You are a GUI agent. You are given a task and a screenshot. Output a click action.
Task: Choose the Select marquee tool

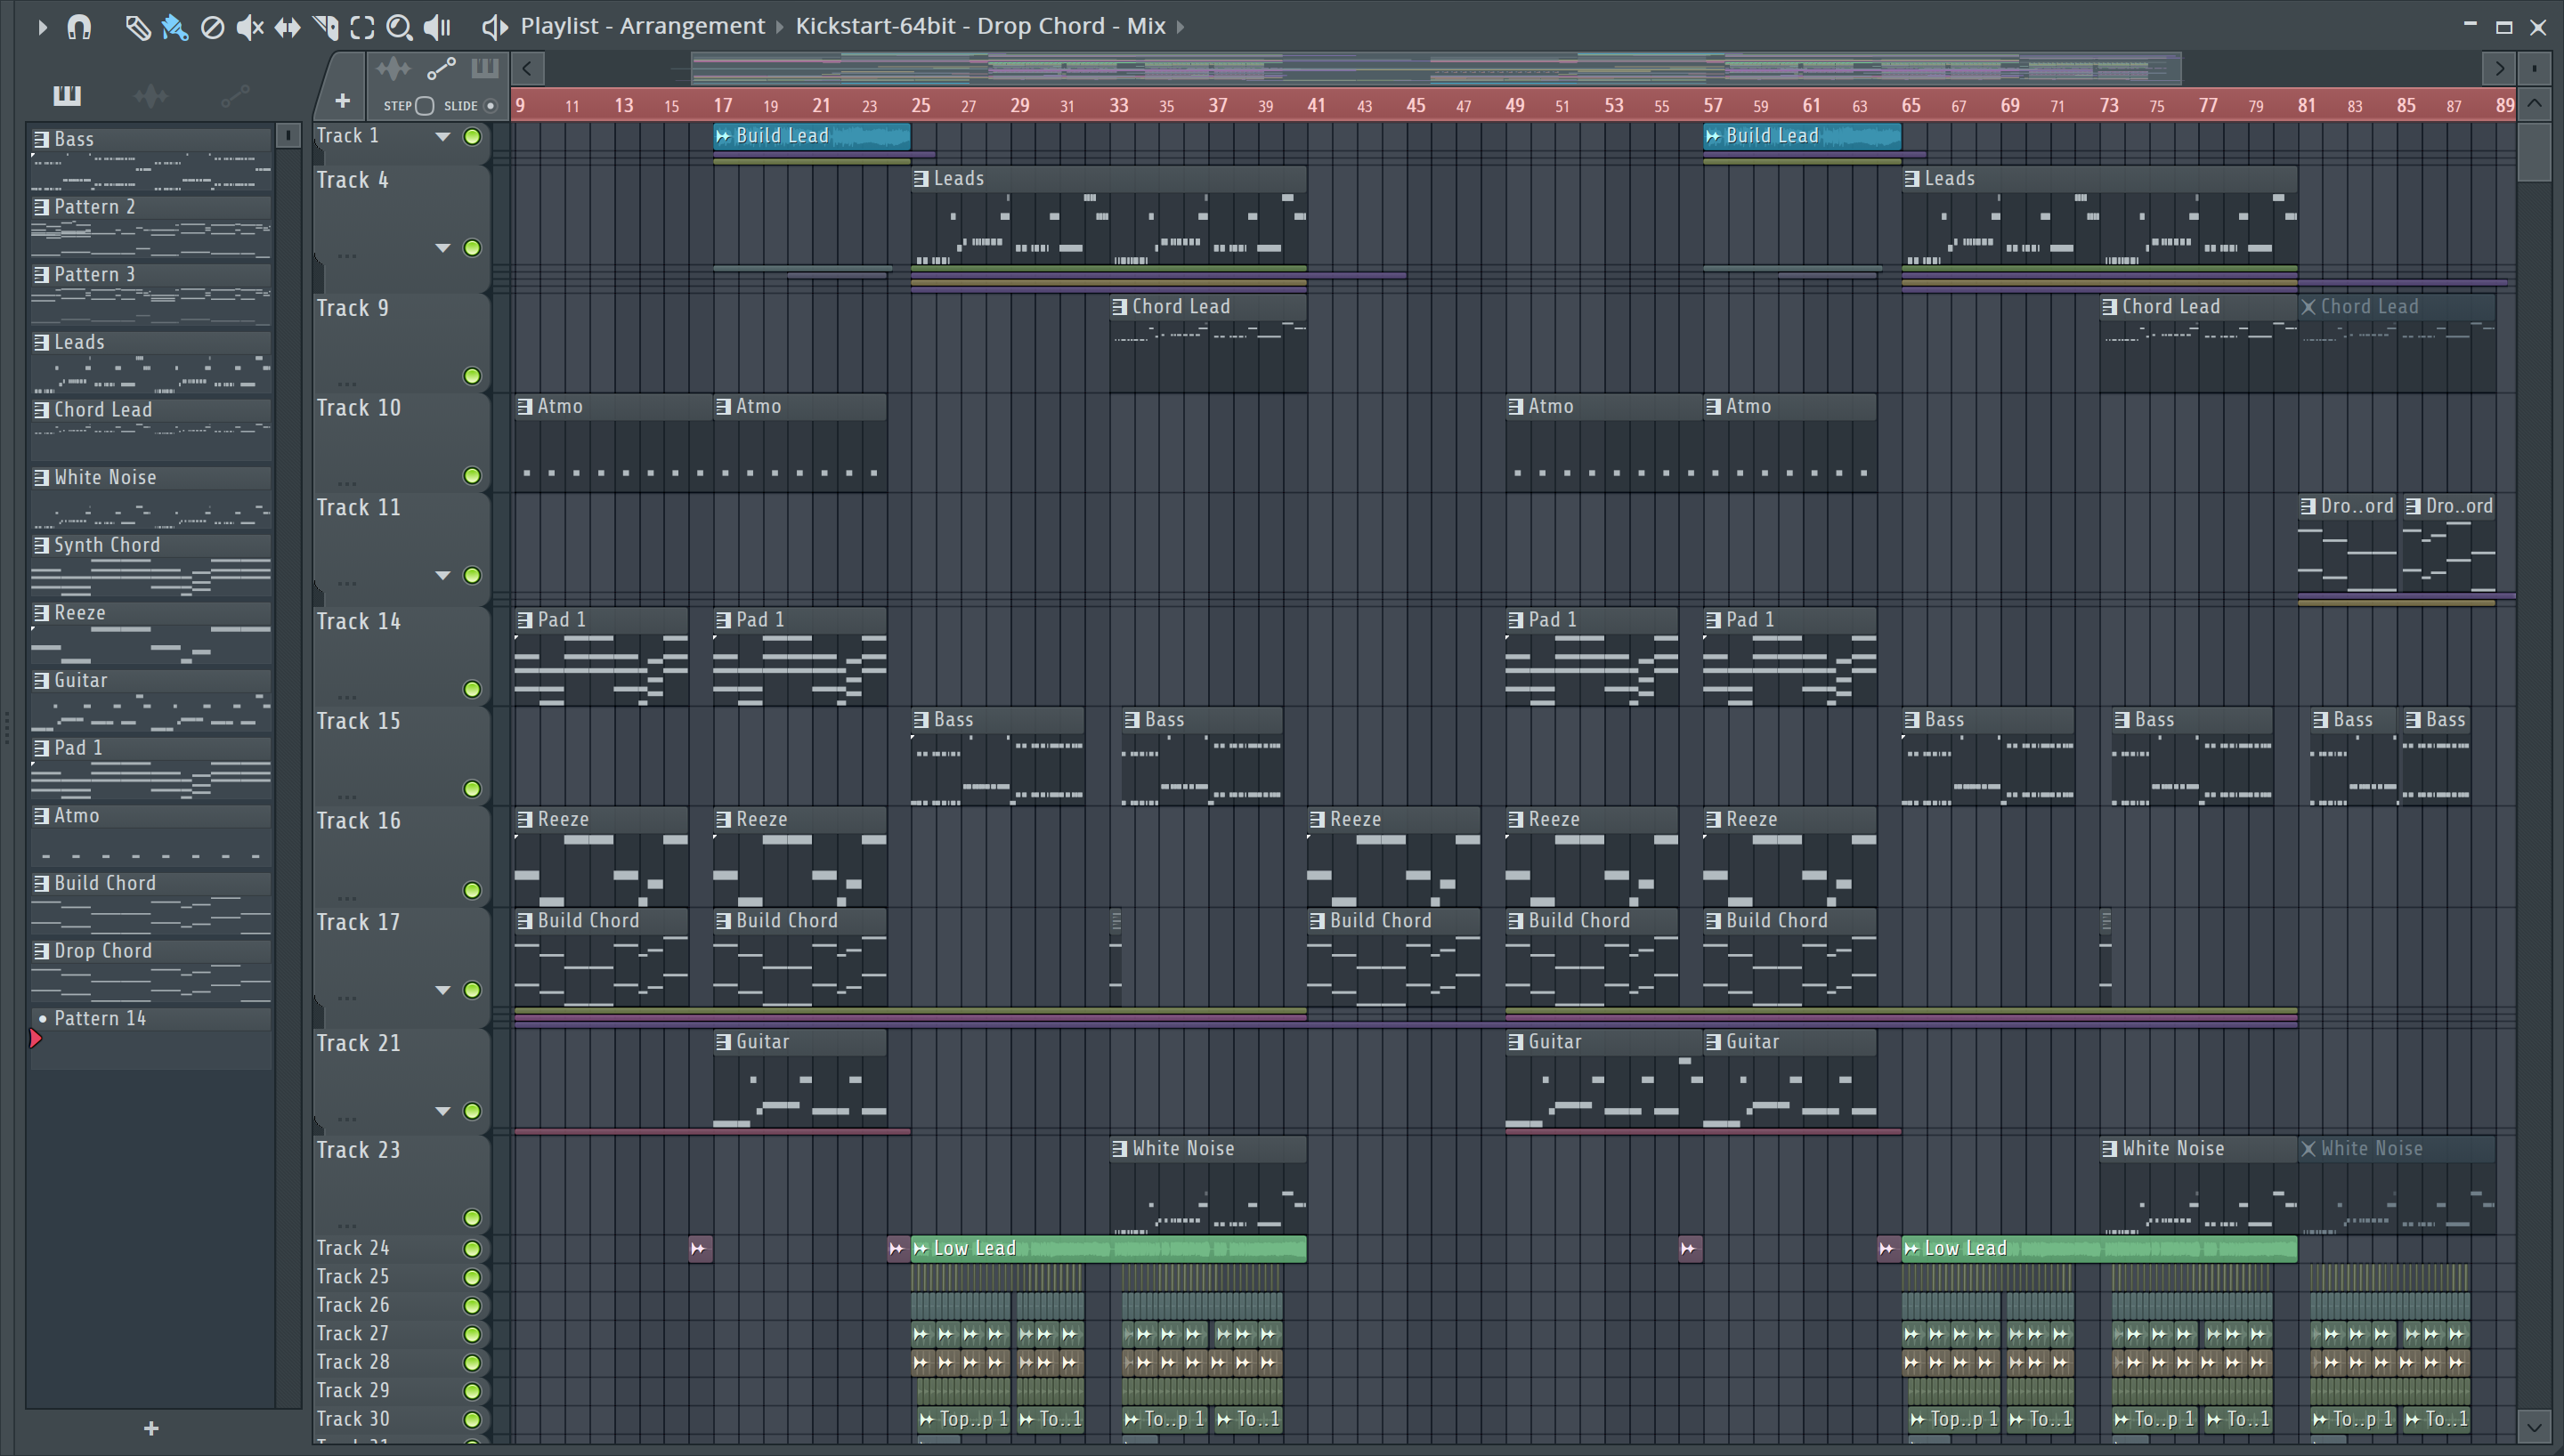362,27
